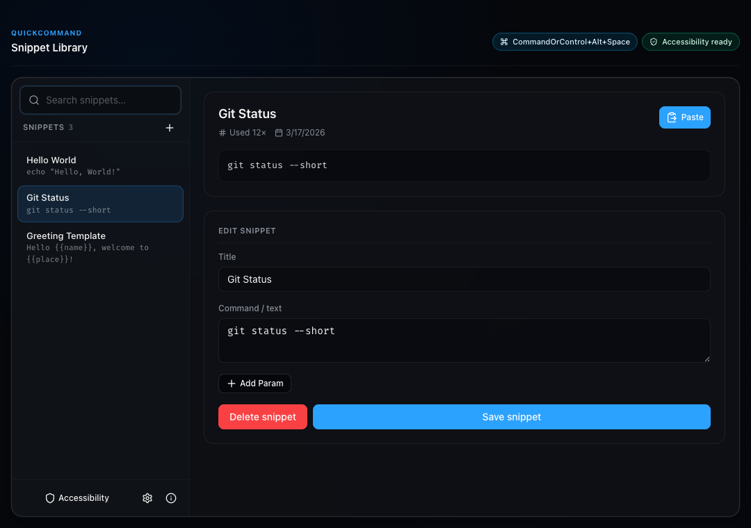Image resolution: width=751 pixels, height=528 pixels.
Task: Click the Accessibility button in the sidebar footer
Action: pos(77,498)
